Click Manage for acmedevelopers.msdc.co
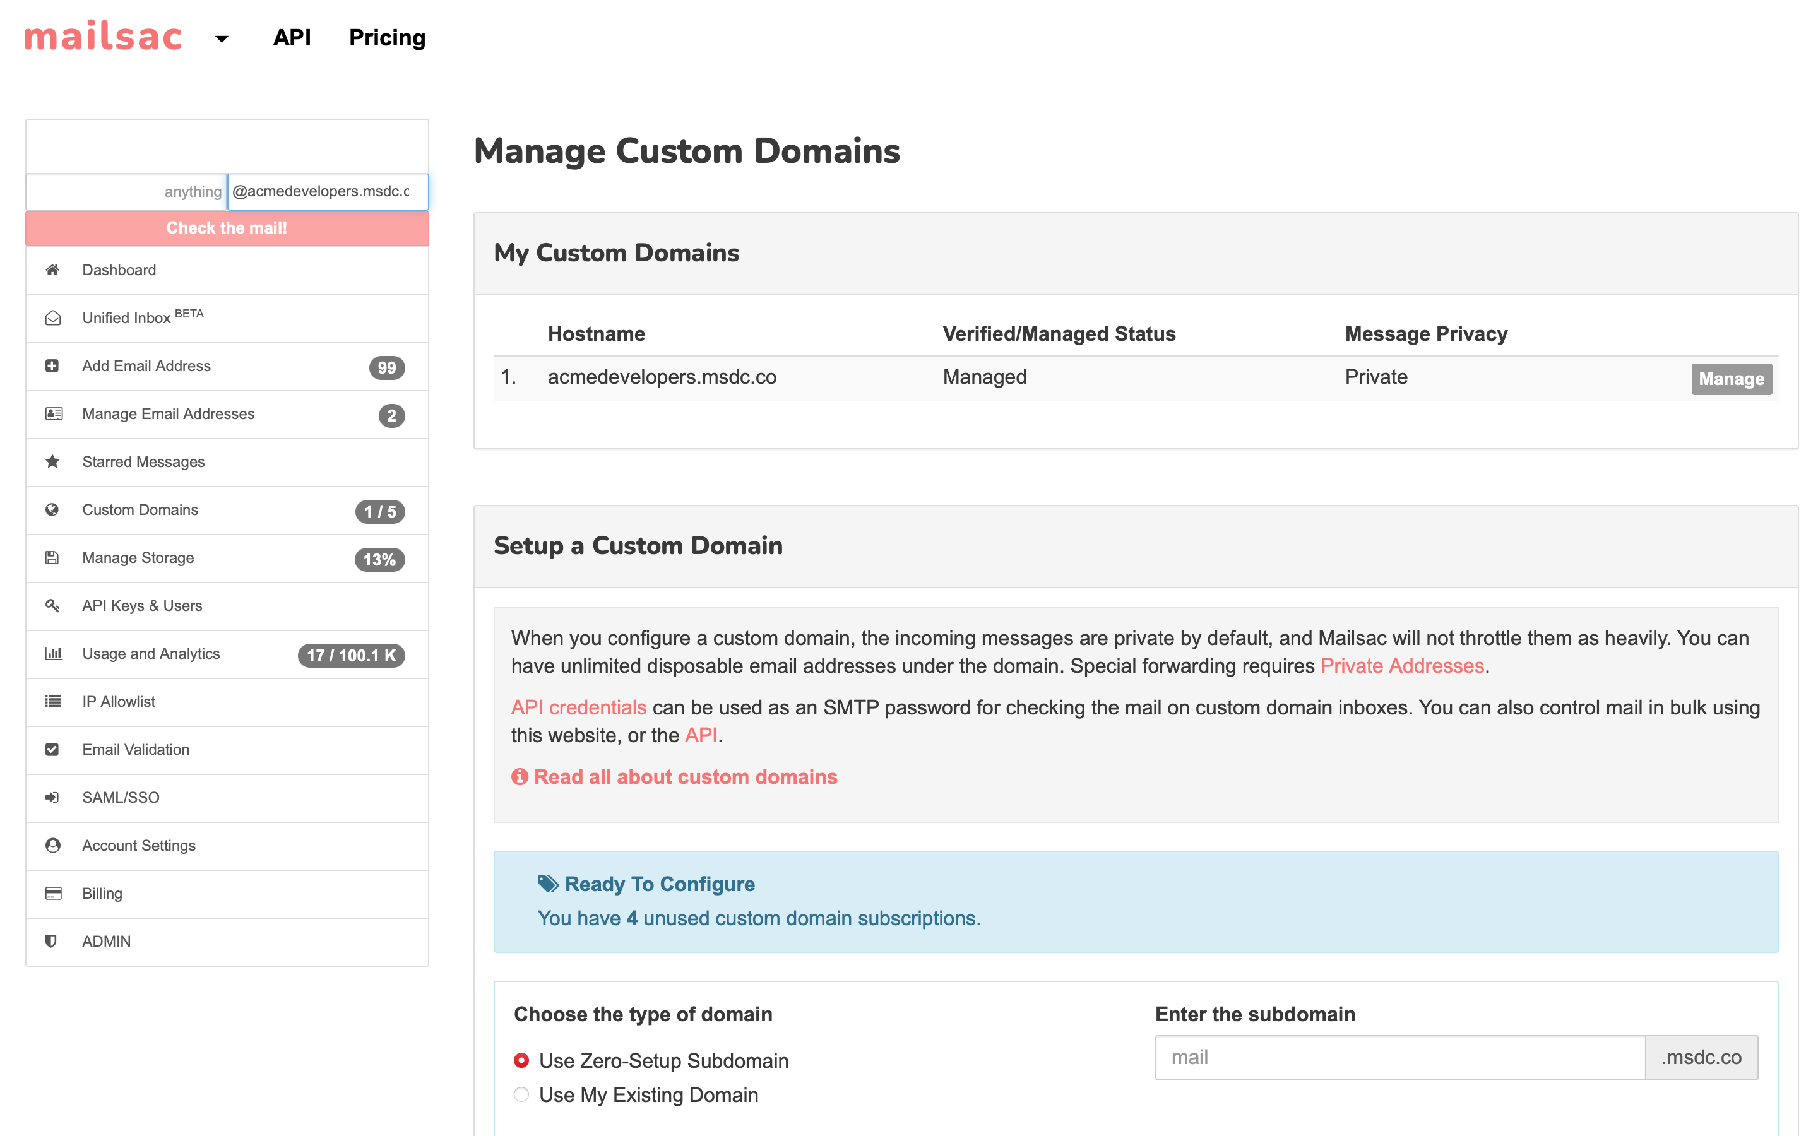This screenshot has height=1136, width=1818. click(x=1731, y=379)
